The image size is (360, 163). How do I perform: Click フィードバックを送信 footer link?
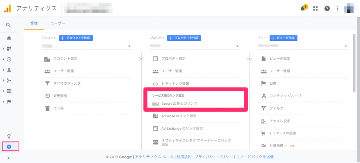pyautogui.click(x=255, y=157)
